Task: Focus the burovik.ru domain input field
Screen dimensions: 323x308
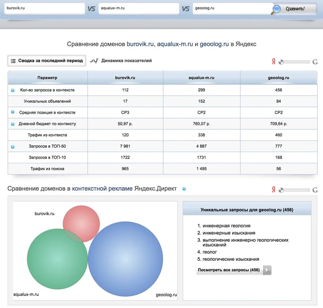Action: point(44,8)
